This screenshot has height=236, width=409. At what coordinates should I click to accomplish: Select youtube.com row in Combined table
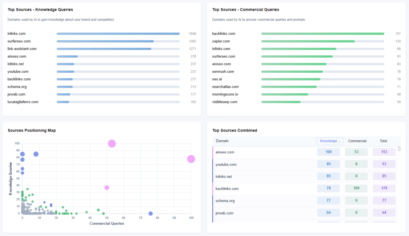pos(305,164)
